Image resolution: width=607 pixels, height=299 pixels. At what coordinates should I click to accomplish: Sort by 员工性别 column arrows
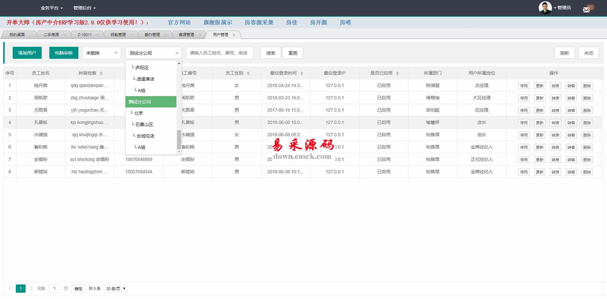[x=248, y=73]
